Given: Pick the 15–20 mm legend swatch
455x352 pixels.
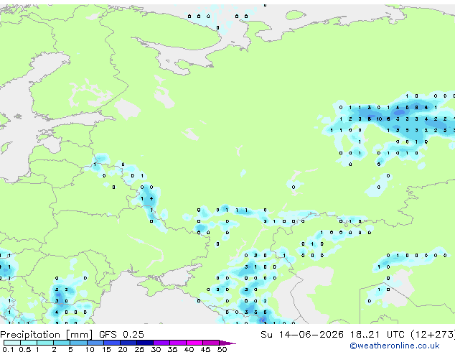Looking at the screenshot, I should point(111,343).
